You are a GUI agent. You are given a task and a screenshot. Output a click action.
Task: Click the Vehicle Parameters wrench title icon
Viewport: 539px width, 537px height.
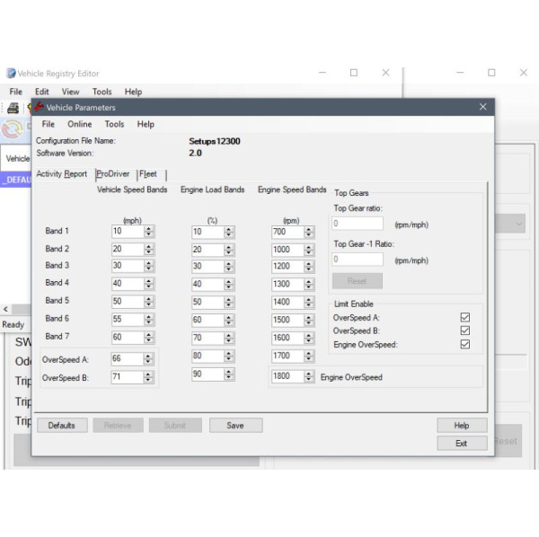39,107
